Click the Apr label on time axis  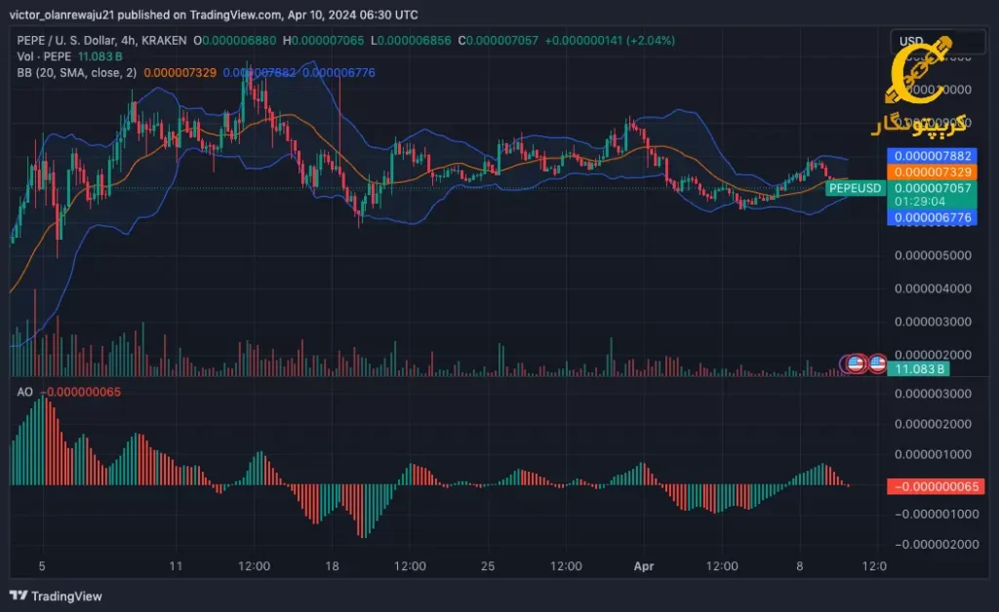644,566
